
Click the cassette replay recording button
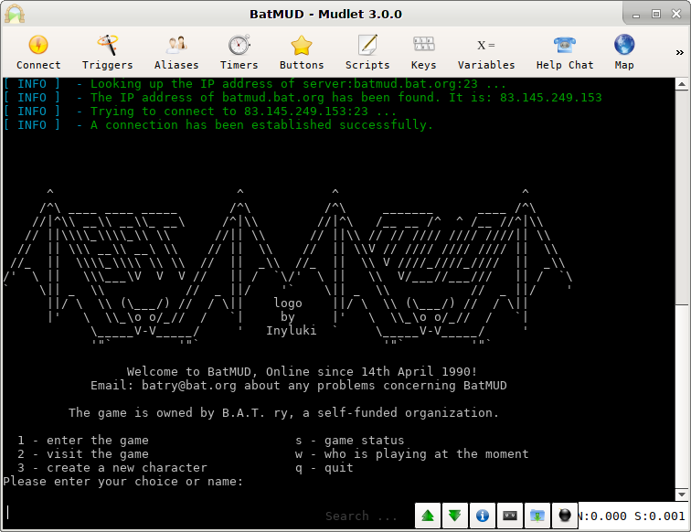tap(510, 516)
